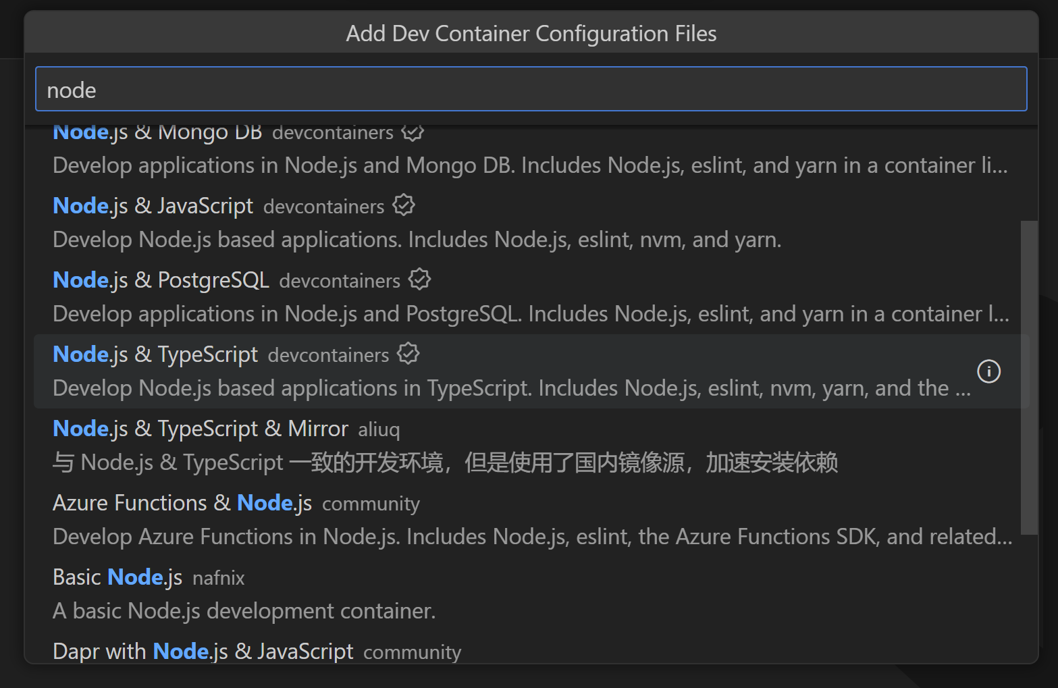1058x688 pixels.
Task: Click the 'aliuq' publisher label
Action: coord(379,429)
